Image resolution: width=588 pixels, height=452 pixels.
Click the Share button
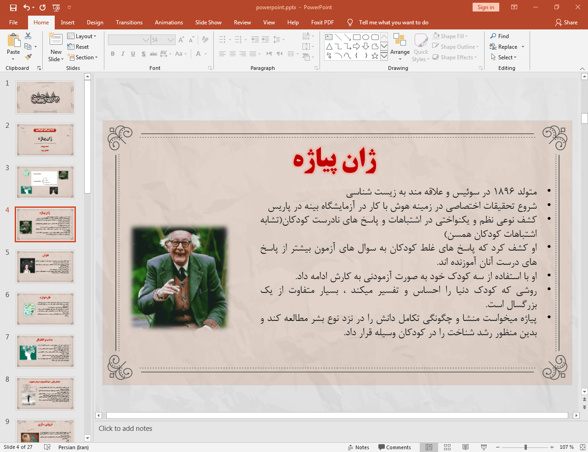[566, 23]
